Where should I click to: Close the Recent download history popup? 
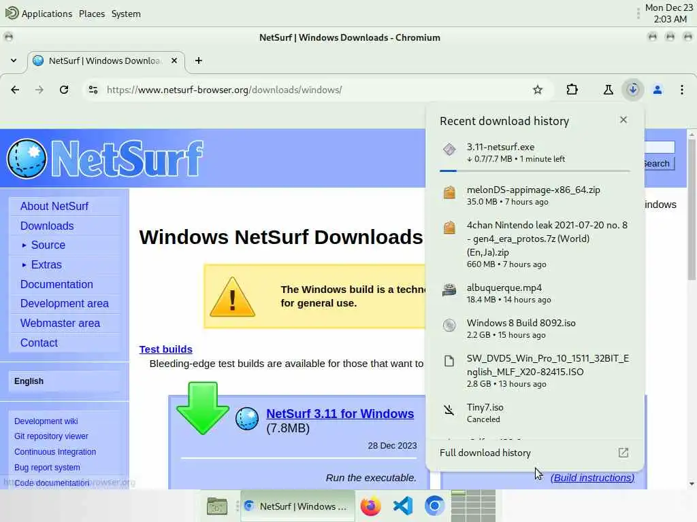[623, 120]
